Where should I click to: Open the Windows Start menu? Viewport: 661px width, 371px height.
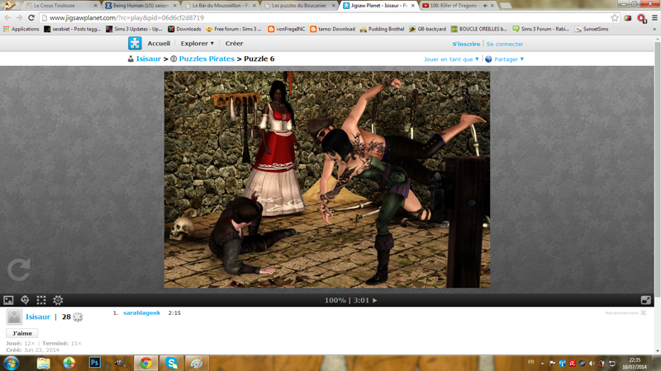point(11,363)
